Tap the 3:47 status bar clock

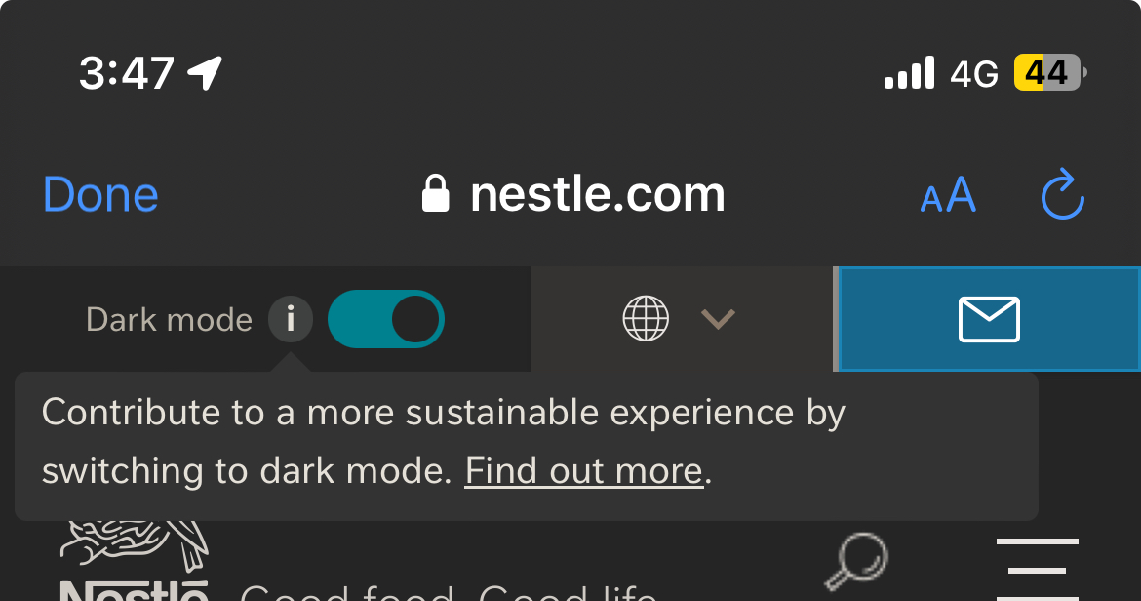(x=127, y=73)
